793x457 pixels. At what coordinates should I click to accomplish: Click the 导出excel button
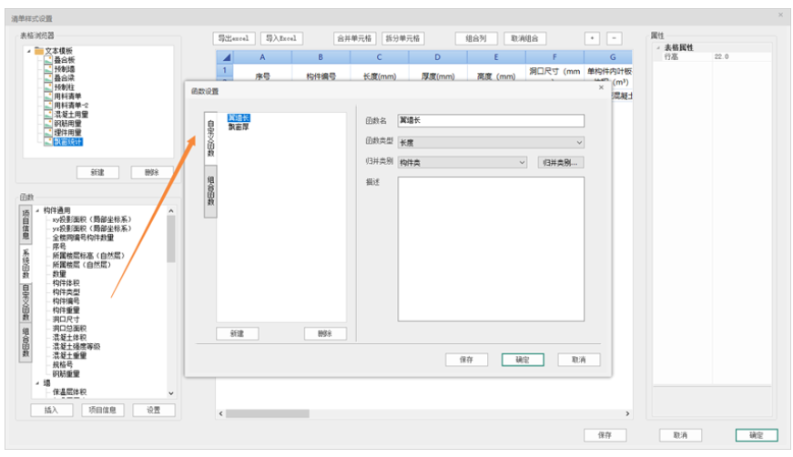pos(234,38)
